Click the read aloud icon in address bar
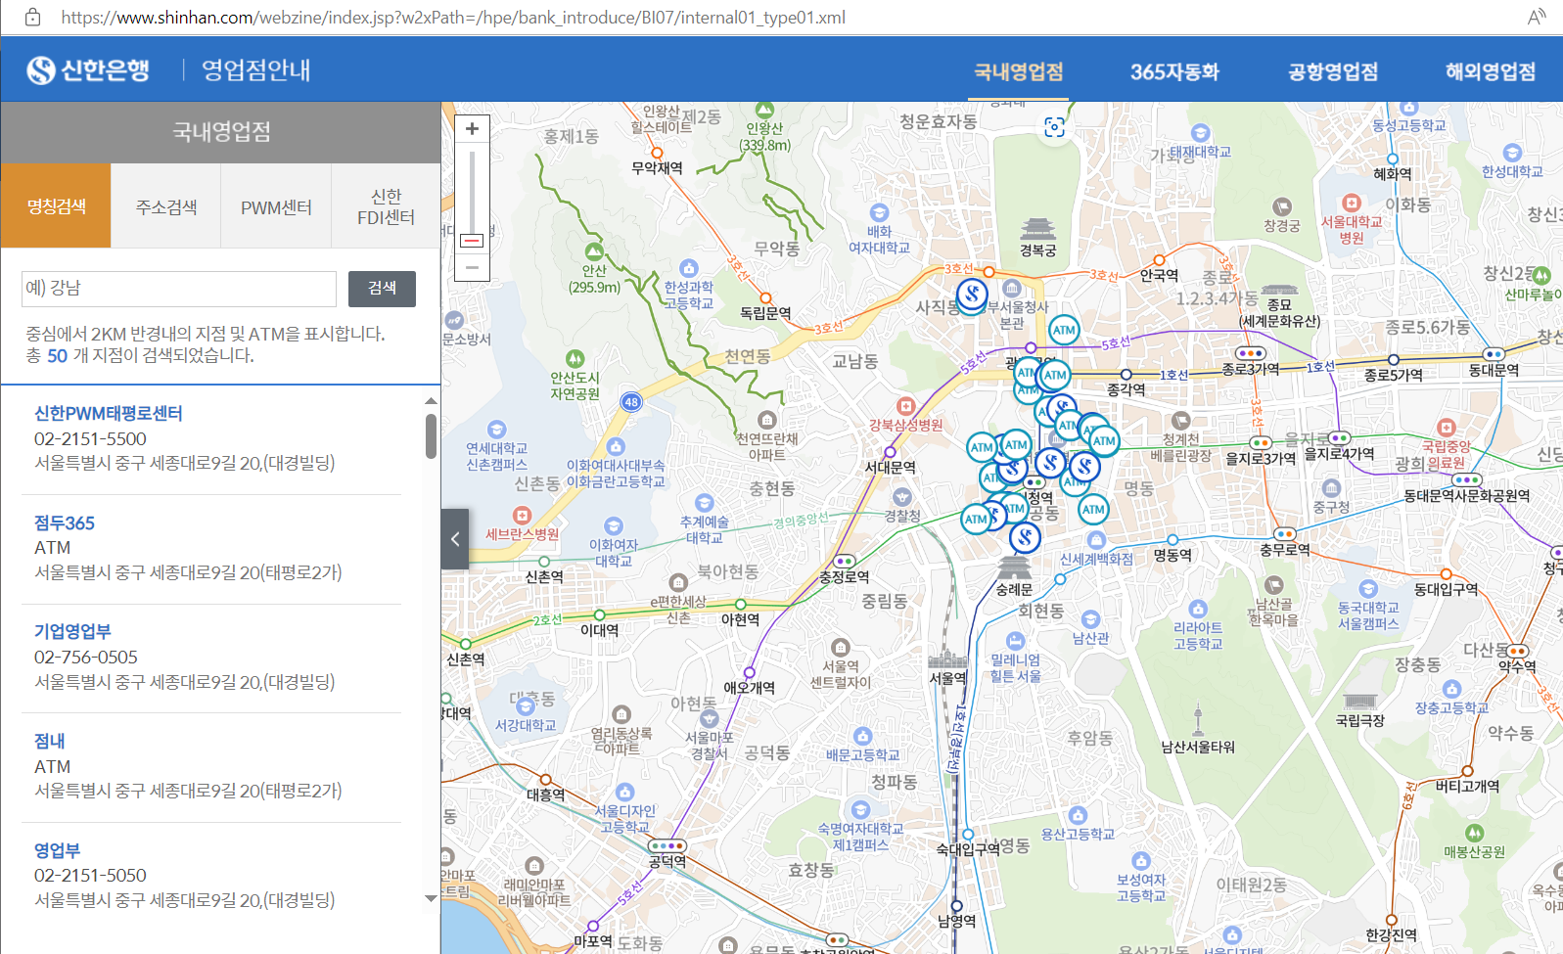The width and height of the screenshot is (1563, 954). click(x=1537, y=18)
